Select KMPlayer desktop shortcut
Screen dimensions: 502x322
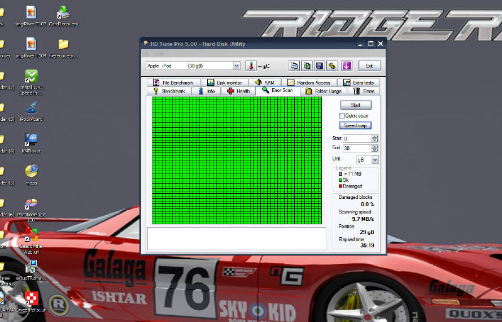click(31, 143)
